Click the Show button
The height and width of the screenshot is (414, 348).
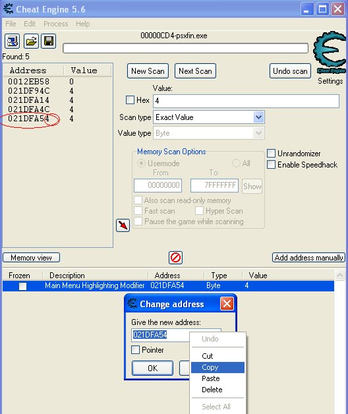[252, 187]
